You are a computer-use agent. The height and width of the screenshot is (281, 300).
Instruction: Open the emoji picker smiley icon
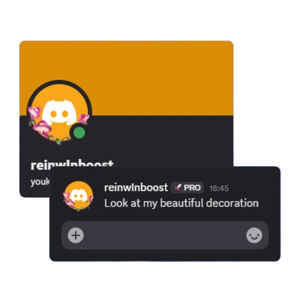(x=254, y=235)
